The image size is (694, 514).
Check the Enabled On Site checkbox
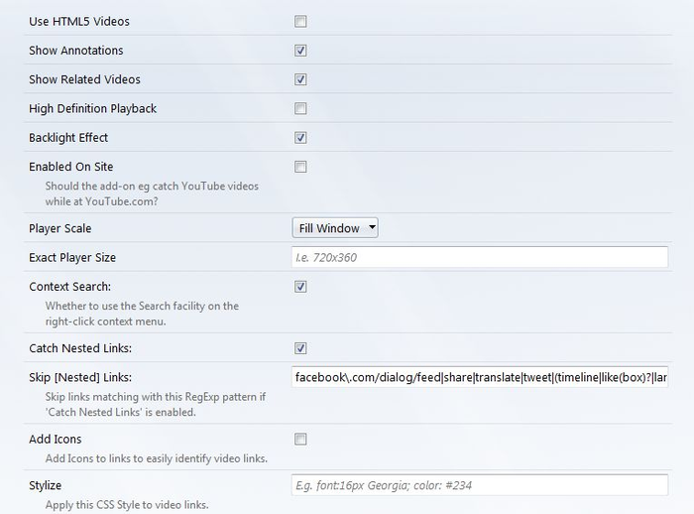(300, 167)
